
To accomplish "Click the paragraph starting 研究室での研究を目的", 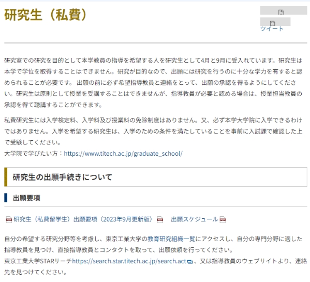I will click(x=153, y=83).
